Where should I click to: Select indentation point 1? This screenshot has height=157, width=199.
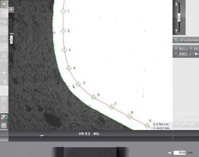pyautogui.click(x=63, y=11)
